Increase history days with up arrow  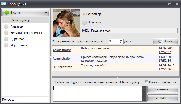pos(121,40)
